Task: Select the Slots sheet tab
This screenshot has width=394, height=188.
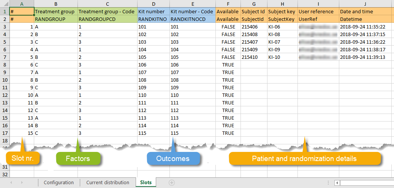Action: click(146, 183)
